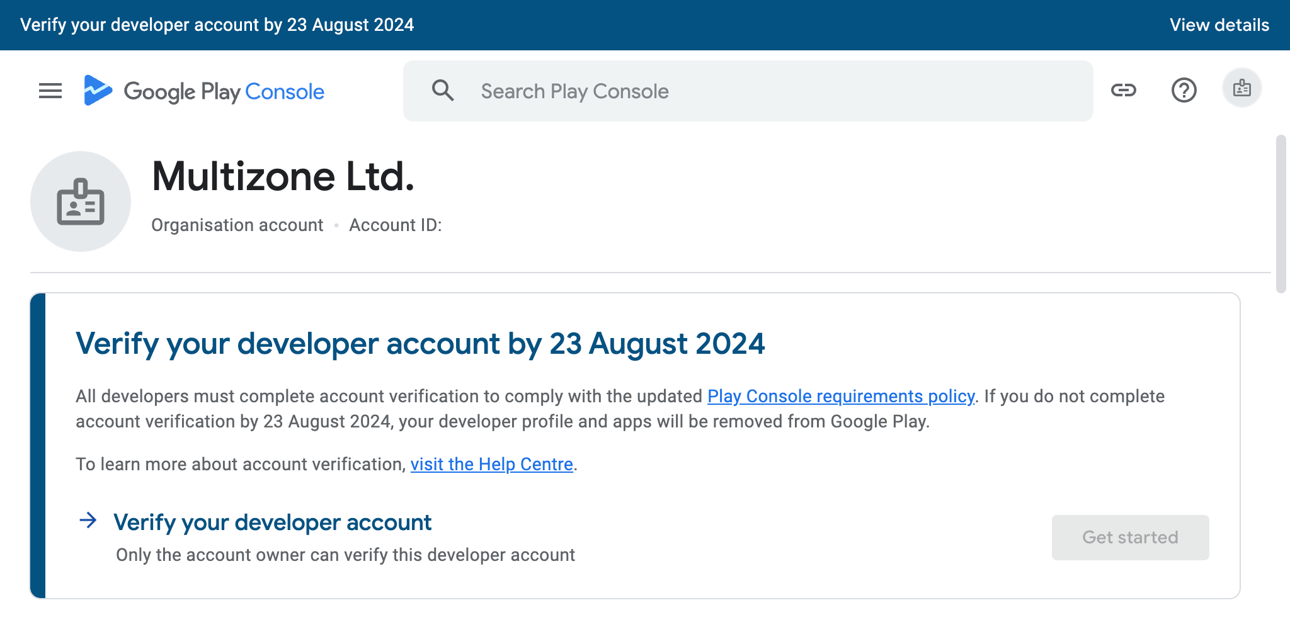Open the help question mark icon
Screen dimensions: 1290x627
point(1184,91)
